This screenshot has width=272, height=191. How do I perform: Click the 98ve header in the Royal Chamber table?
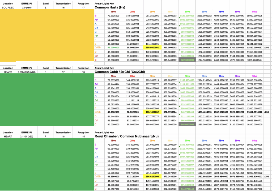[254, 141]
